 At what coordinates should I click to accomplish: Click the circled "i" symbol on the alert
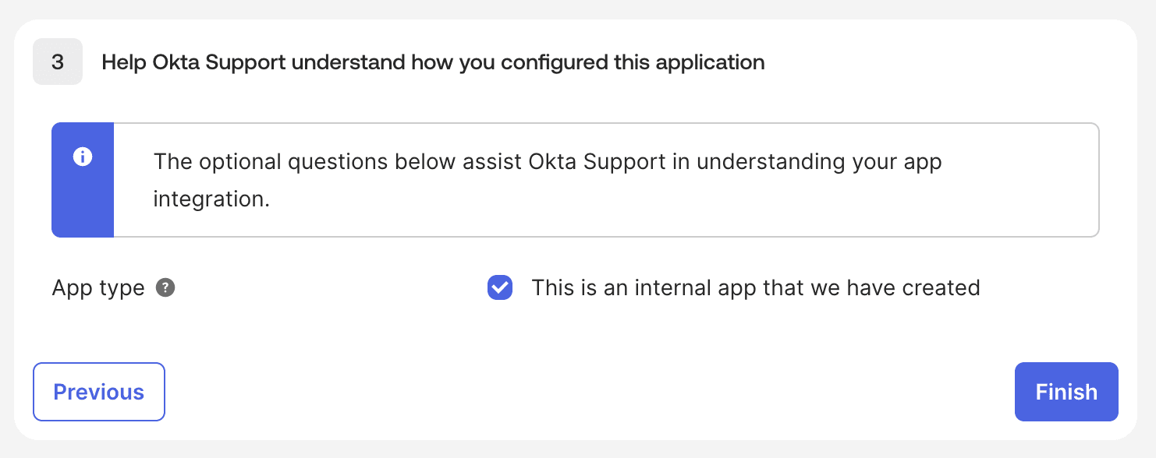[x=82, y=157]
